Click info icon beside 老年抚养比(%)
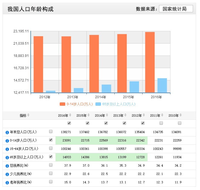 click(8, 182)
